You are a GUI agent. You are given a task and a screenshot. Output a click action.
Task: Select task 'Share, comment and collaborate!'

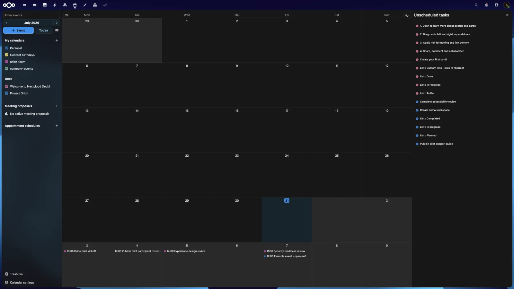(x=442, y=51)
